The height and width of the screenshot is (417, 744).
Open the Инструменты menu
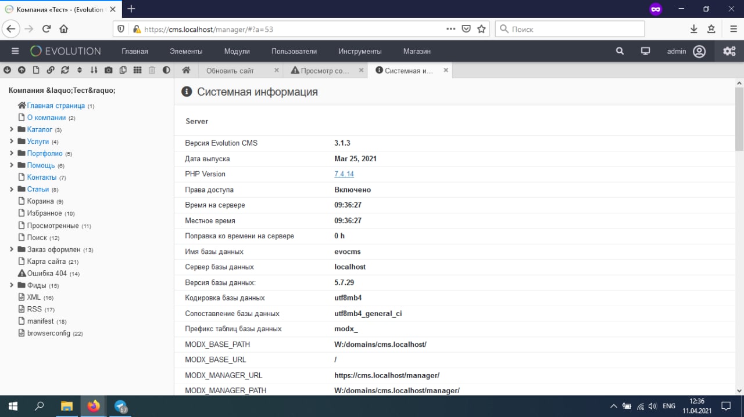(x=360, y=51)
